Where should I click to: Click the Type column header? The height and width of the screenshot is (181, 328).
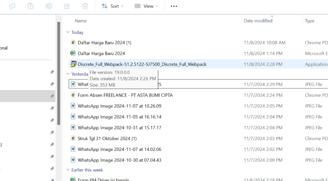[310, 21]
